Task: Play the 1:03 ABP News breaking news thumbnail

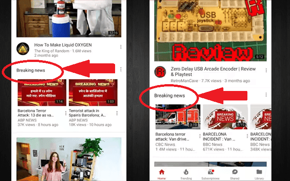Action: tap(93, 92)
